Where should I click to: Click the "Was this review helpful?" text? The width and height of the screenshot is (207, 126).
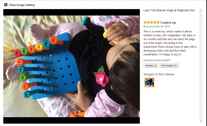point(157,60)
